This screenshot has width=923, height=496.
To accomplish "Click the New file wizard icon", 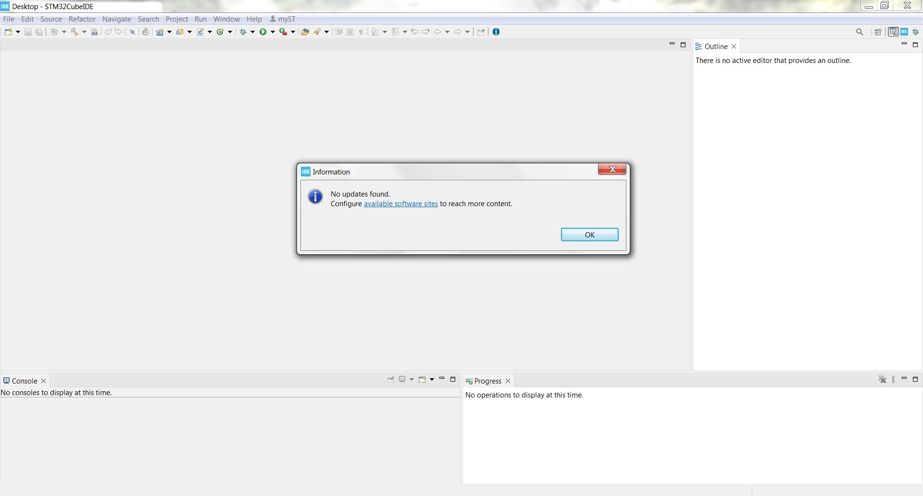I will tap(8, 32).
